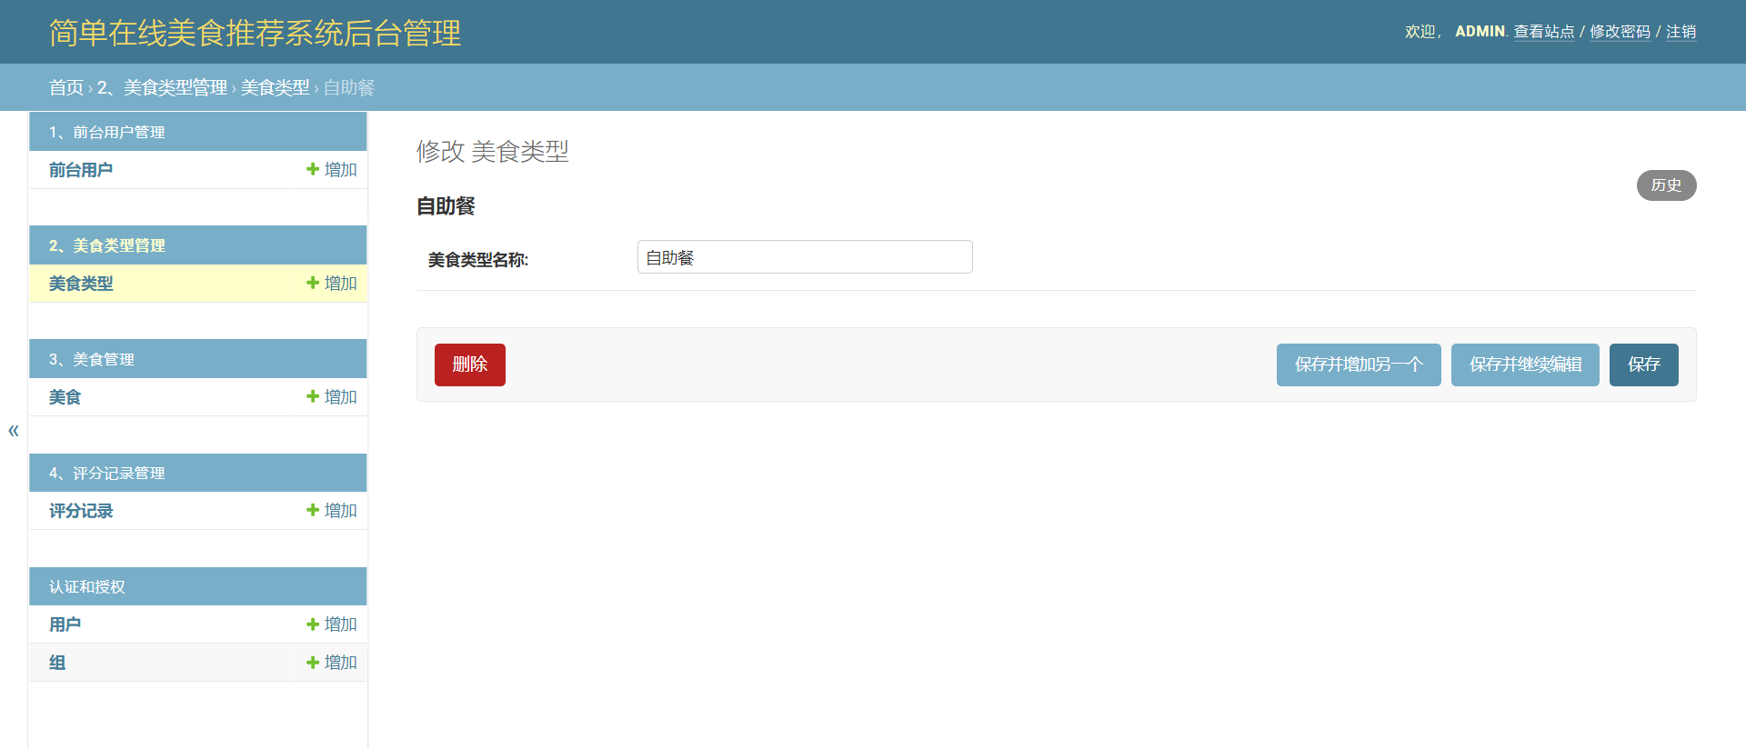Click 保存并继续编辑 button
Screen dimensions: 1746x749
tap(1525, 365)
